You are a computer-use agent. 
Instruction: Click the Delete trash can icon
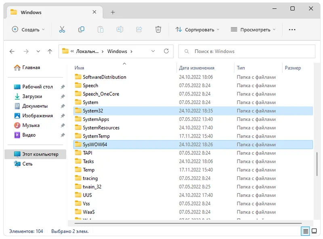158,30
